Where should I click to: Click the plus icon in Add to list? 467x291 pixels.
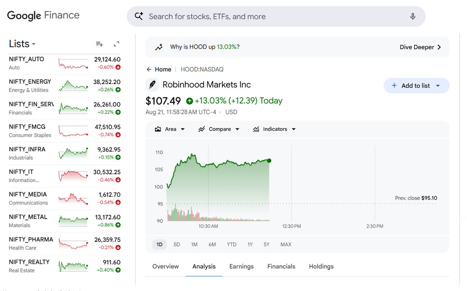click(x=394, y=85)
